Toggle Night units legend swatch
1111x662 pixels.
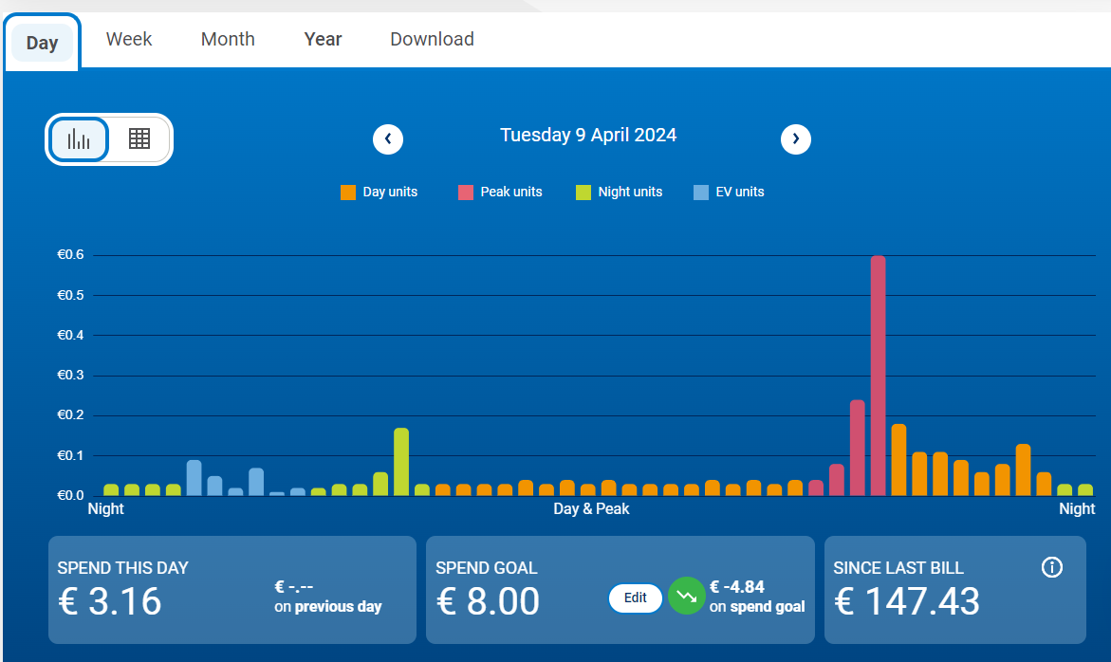click(583, 193)
